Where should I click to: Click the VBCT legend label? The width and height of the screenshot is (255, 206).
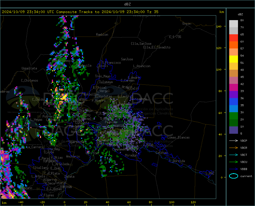coord(244,155)
